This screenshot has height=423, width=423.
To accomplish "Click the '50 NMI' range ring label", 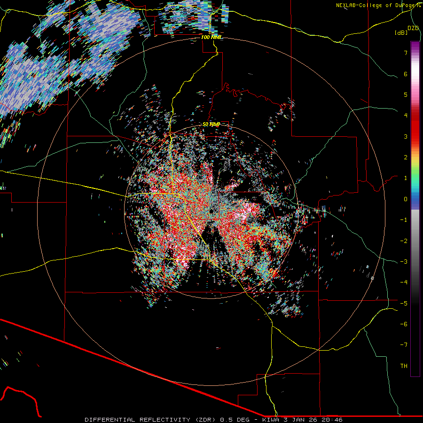I will tap(211, 125).
